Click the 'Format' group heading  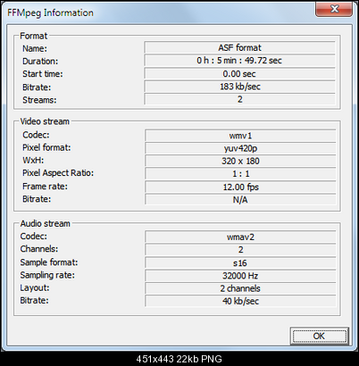coord(33,36)
